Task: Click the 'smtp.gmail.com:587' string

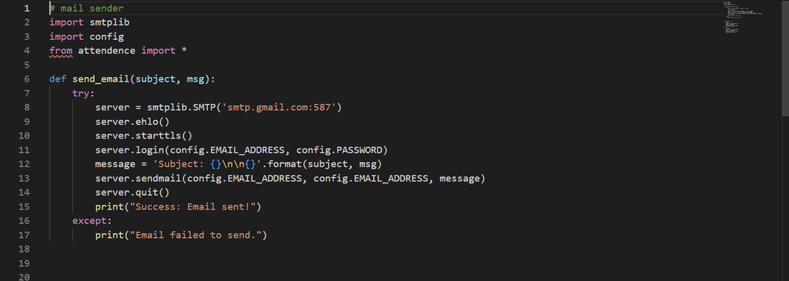Action: [279, 107]
